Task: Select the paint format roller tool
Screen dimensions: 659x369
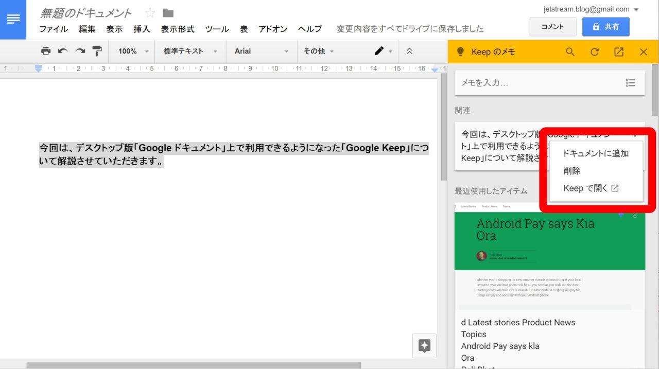Action: pos(97,51)
